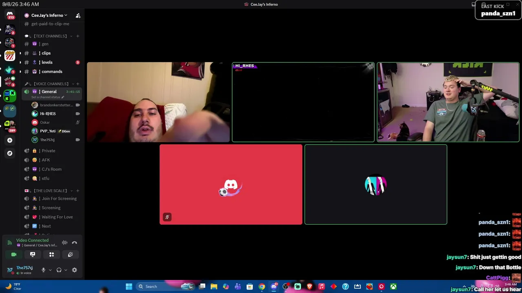The width and height of the screenshot is (522, 293).
Task: Click the invite people icon
Action: coord(78,15)
